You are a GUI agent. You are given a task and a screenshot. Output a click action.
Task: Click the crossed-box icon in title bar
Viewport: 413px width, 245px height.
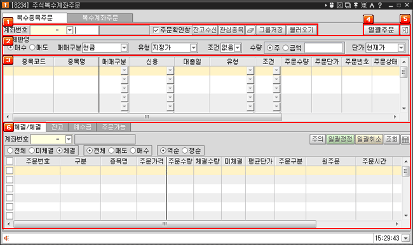pyautogui.click(x=340, y=5)
